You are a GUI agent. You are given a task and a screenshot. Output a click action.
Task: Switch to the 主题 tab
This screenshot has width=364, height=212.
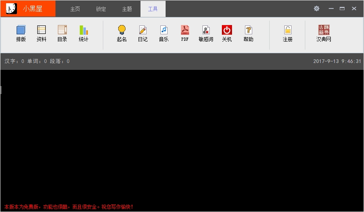[127, 9]
